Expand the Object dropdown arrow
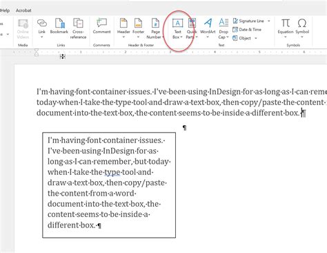Viewport: 327px width, 253px height. click(255, 38)
